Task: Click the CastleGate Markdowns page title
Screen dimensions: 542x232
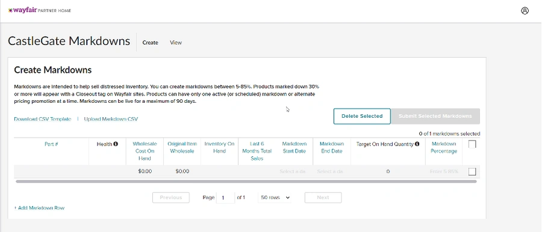Action: 69,41
